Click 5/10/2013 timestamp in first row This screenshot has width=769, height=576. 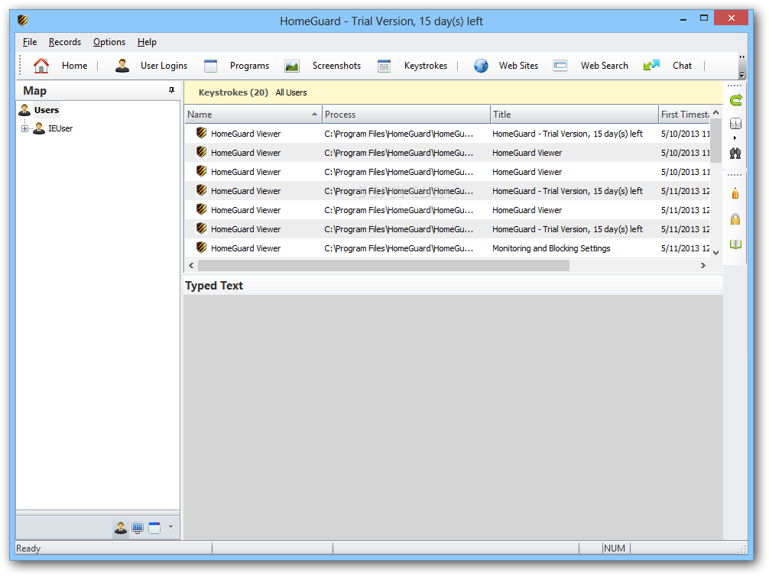(685, 134)
